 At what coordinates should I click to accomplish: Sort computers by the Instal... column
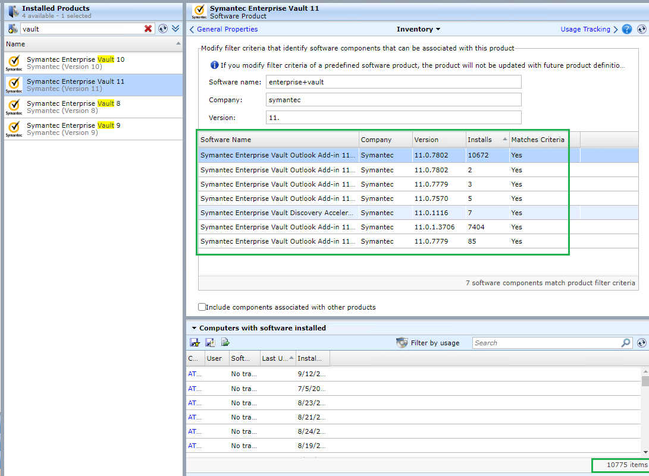coord(312,358)
